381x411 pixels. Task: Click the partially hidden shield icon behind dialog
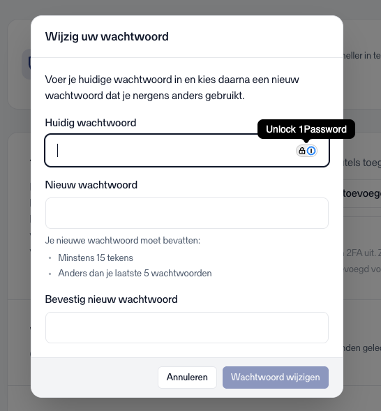click(x=27, y=64)
